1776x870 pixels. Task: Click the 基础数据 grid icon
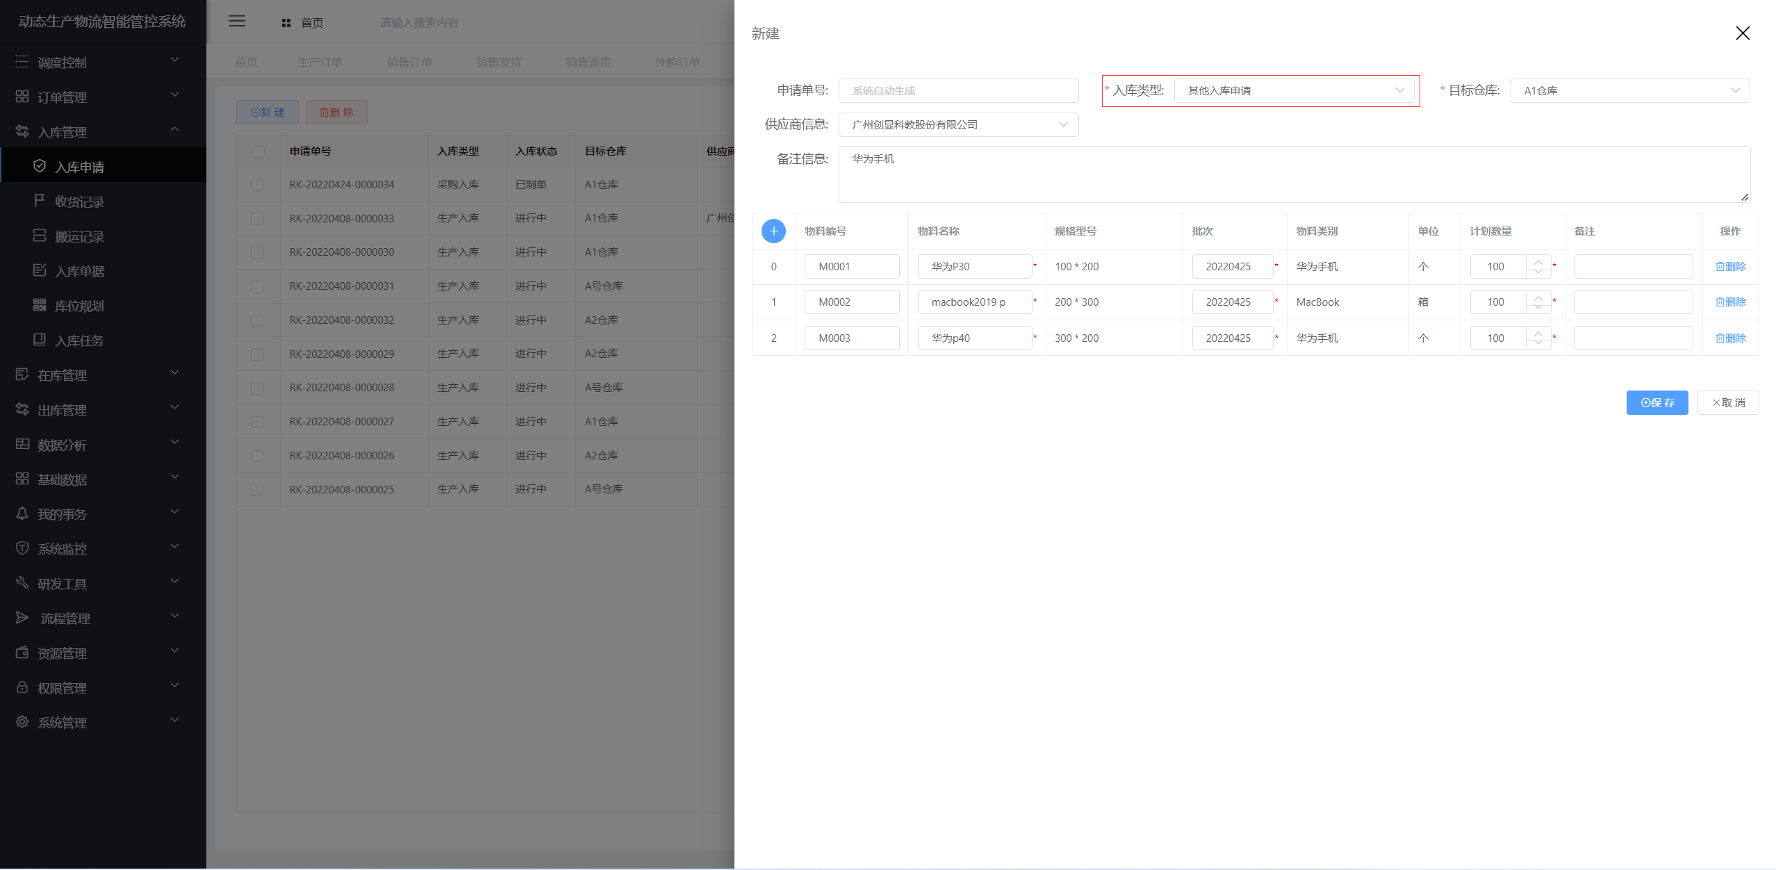(x=22, y=479)
